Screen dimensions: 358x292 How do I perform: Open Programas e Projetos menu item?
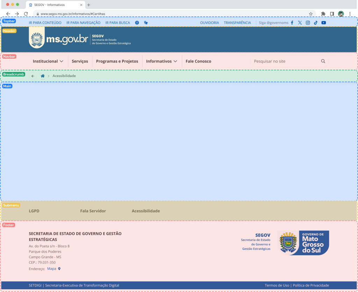117,61
